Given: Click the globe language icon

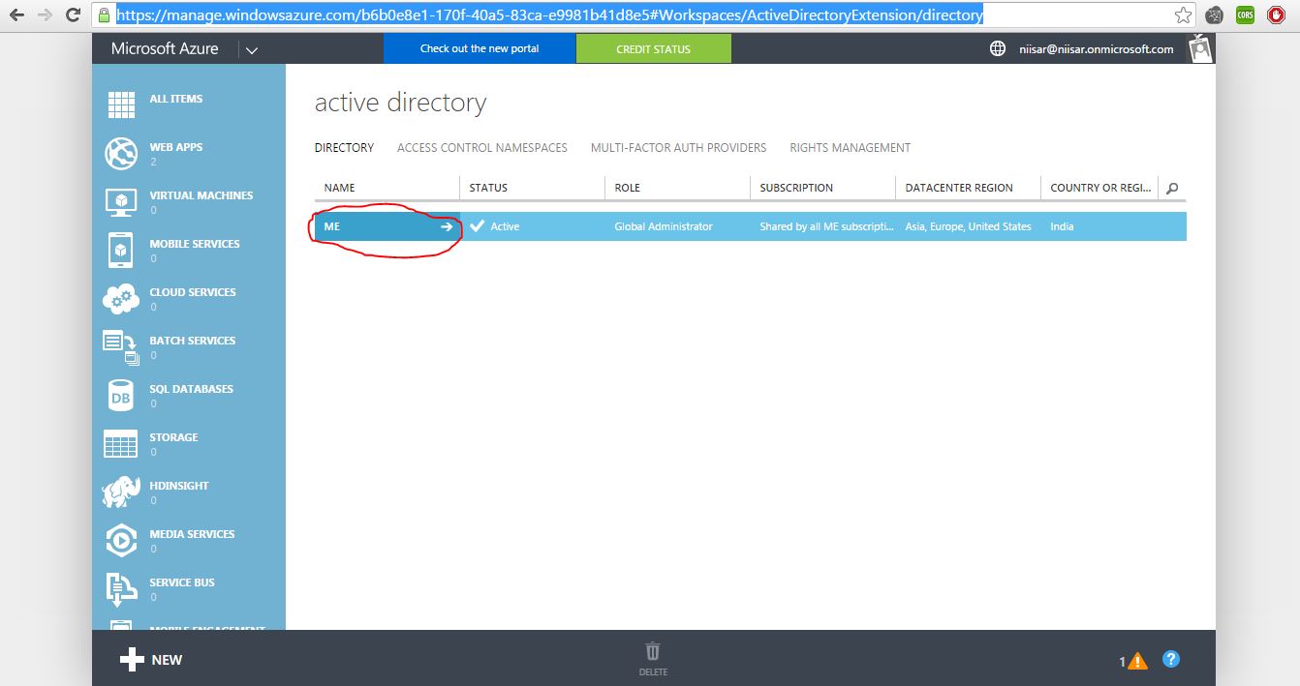Looking at the screenshot, I should point(998,48).
